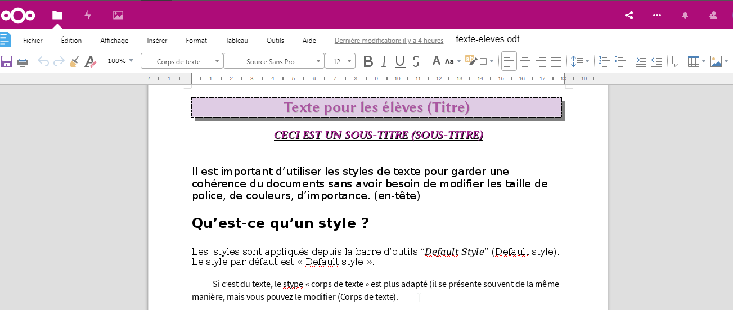Screen dimensions: 733x310
Task: Click the heading "Qu'est-ce qu'un style ?"
Action: [x=280, y=223]
